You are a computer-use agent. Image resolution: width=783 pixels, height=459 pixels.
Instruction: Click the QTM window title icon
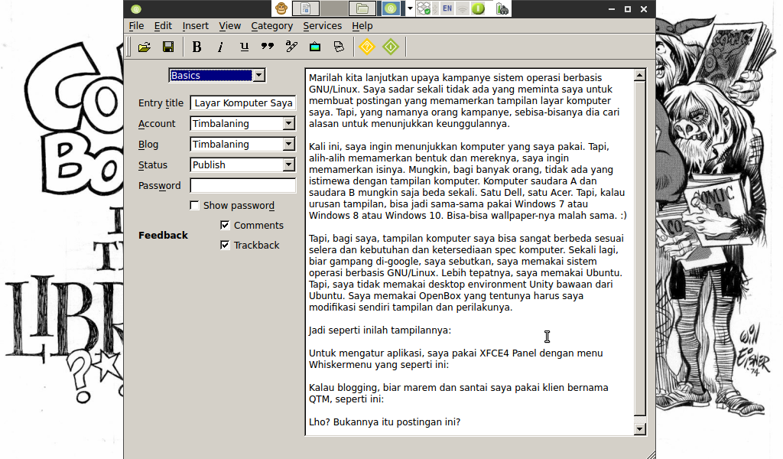136,9
